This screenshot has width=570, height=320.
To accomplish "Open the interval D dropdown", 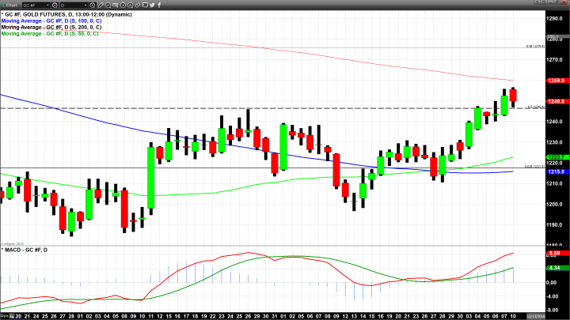I will pos(74,5).
